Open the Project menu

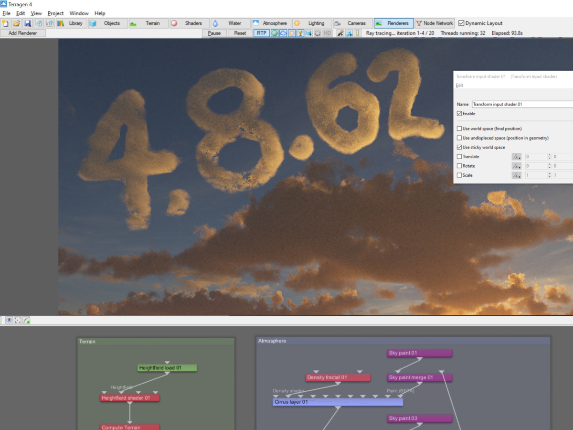(55, 13)
